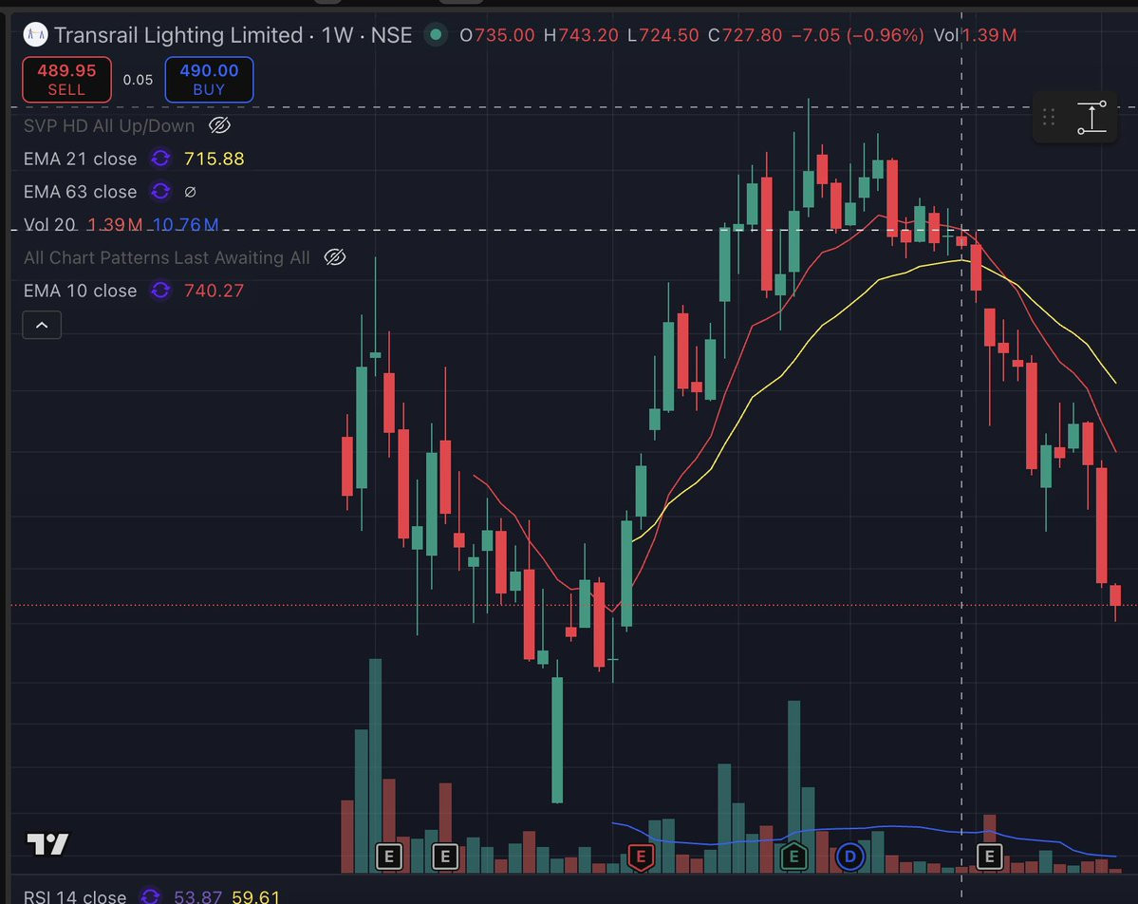Click the RSI value 53.87
This screenshot has width=1138, height=904.
pyautogui.click(x=197, y=896)
